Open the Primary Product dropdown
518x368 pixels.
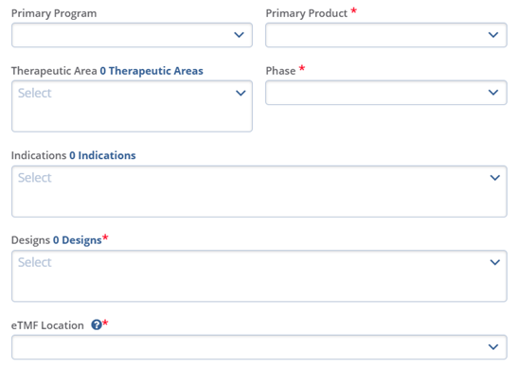(386, 35)
